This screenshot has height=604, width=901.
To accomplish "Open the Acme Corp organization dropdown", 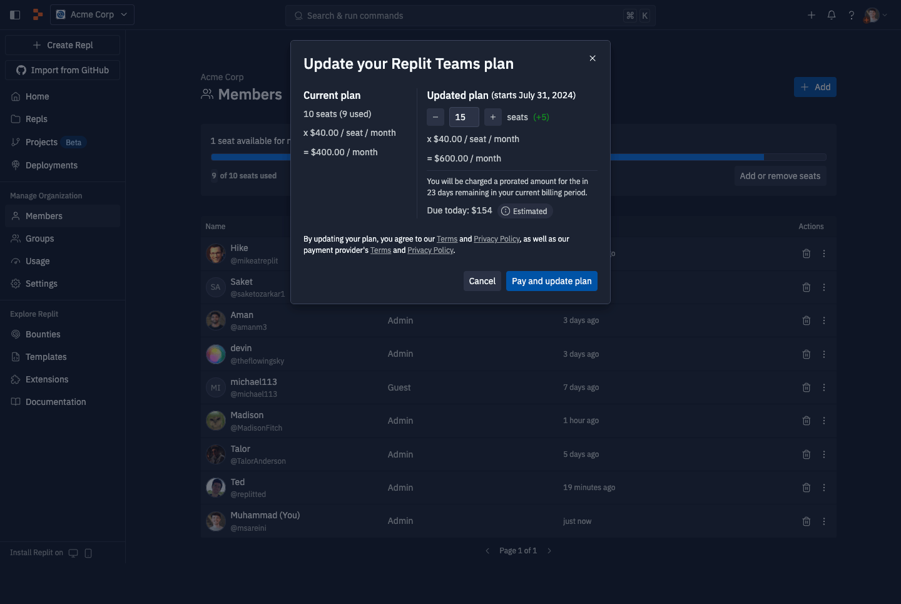I will click(x=92, y=14).
